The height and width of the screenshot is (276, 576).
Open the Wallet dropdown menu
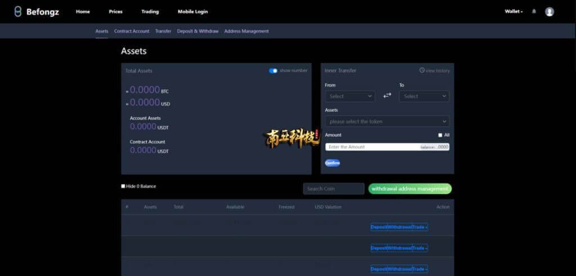(x=513, y=11)
